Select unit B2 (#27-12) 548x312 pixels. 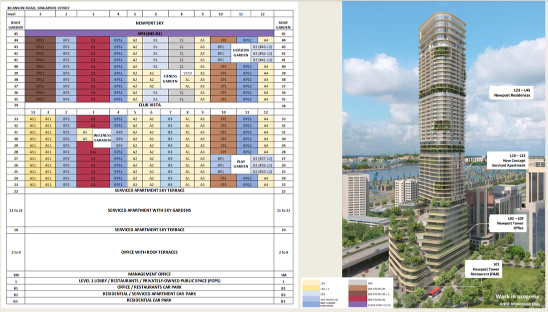click(262, 158)
